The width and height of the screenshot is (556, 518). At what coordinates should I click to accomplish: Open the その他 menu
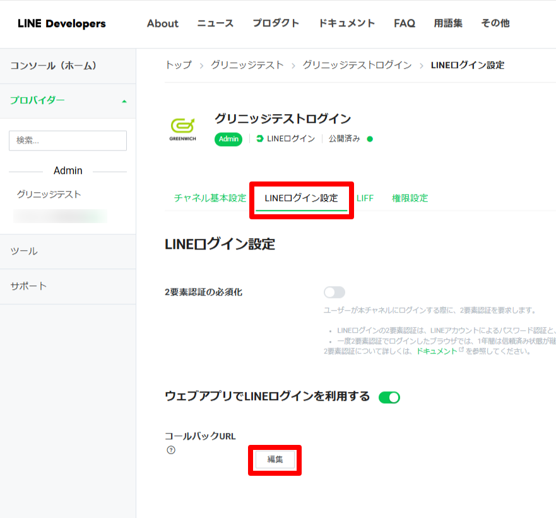click(x=495, y=23)
